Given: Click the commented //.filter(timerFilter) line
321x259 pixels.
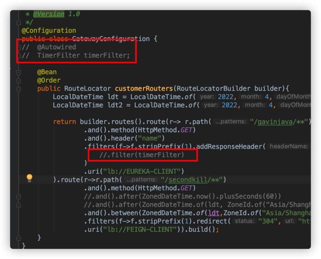Looking at the screenshot, I should (142, 155).
